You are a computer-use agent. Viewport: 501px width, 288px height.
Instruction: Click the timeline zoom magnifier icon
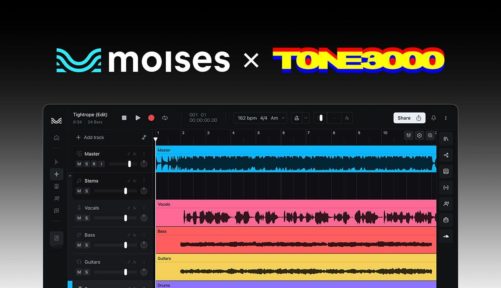(430, 135)
